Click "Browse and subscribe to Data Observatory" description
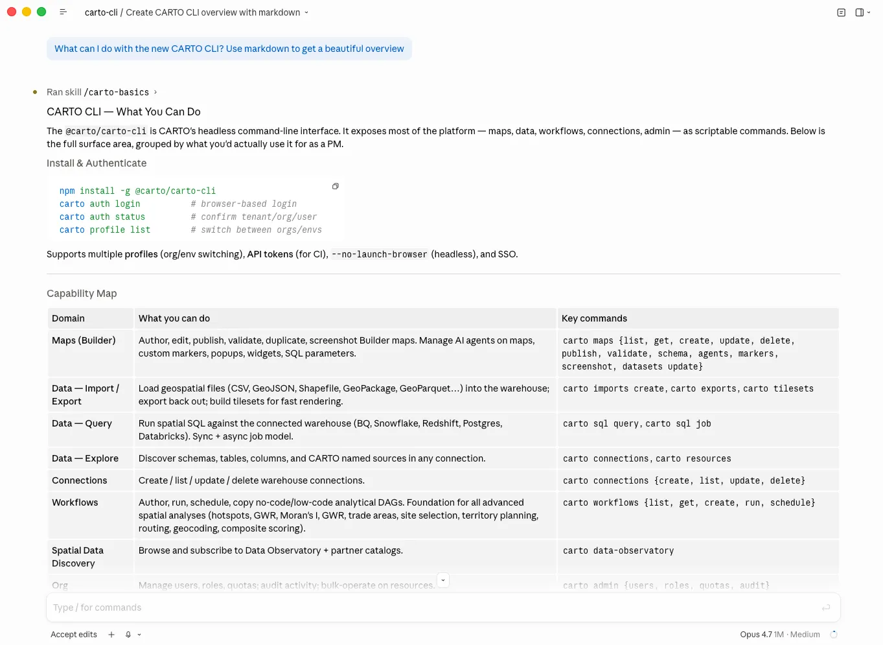 (345, 557)
